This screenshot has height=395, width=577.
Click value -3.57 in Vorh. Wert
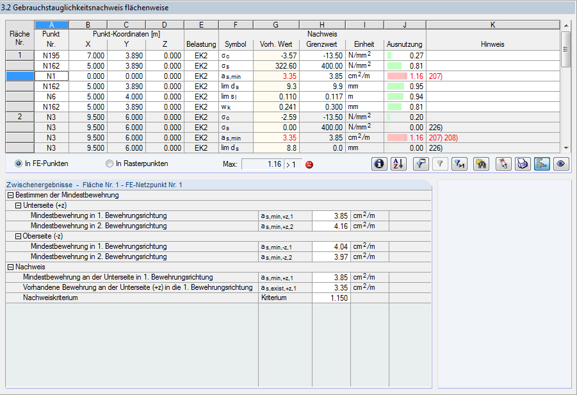[276, 56]
